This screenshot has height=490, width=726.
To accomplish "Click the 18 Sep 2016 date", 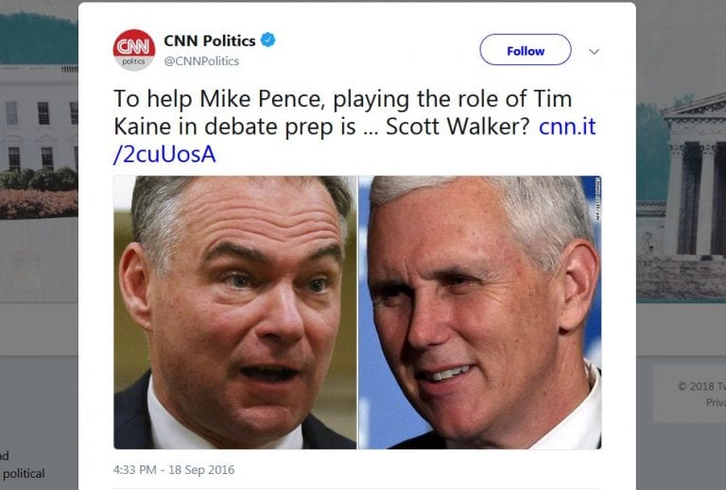I will click(202, 469).
